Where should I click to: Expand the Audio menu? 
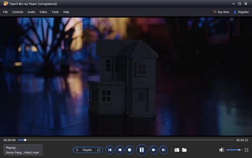tap(31, 12)
